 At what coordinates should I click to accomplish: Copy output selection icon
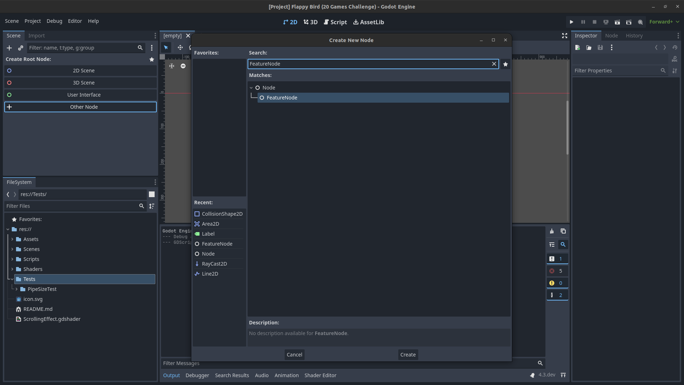(563, 231)
